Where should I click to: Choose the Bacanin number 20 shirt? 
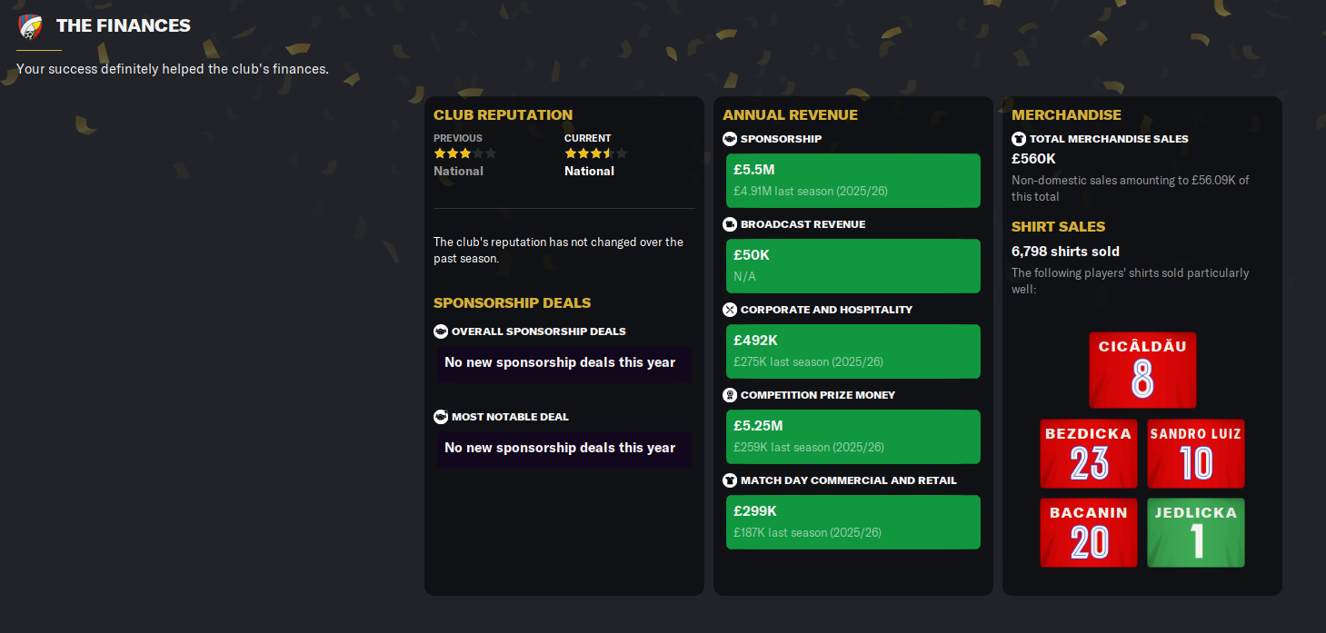tap(1089, 533)
